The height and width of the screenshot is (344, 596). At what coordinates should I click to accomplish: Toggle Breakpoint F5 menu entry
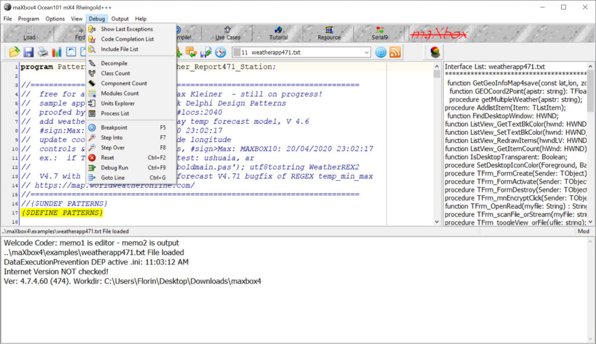point(131,128)
